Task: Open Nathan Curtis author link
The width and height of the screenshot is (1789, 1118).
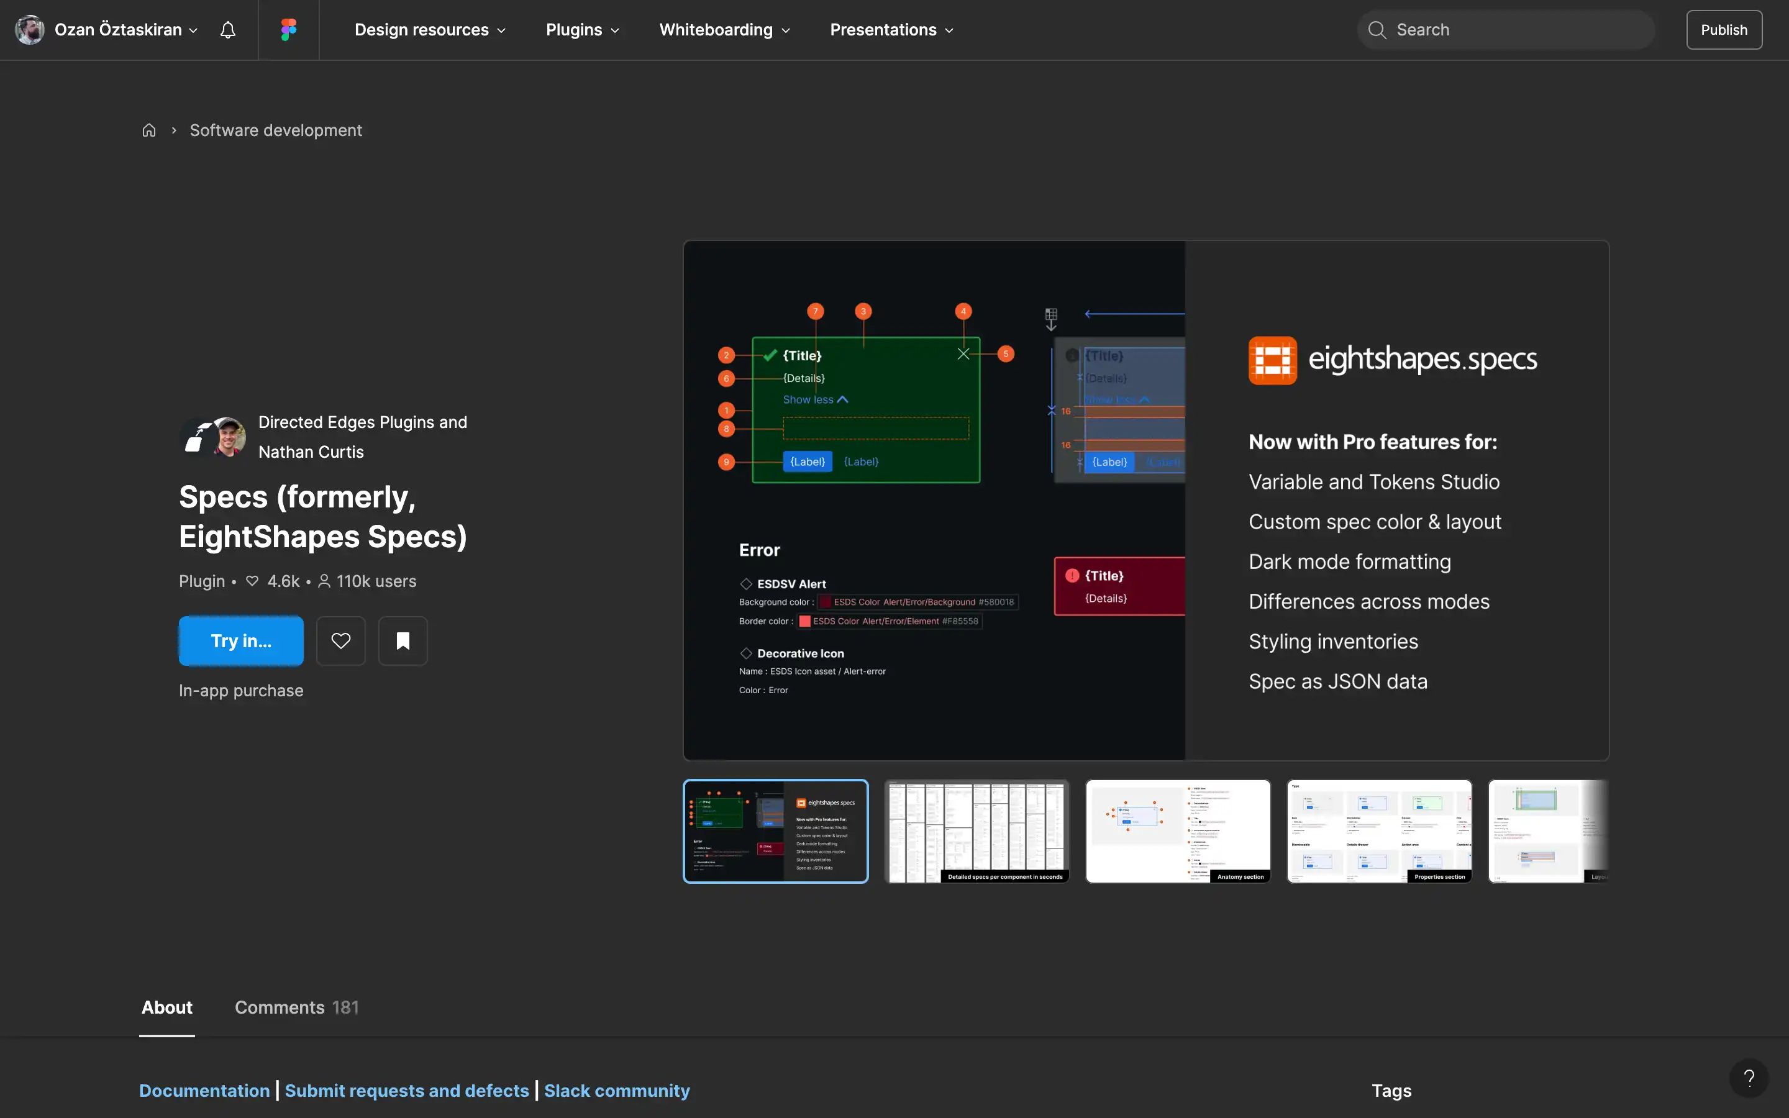Action: (311, 452)
